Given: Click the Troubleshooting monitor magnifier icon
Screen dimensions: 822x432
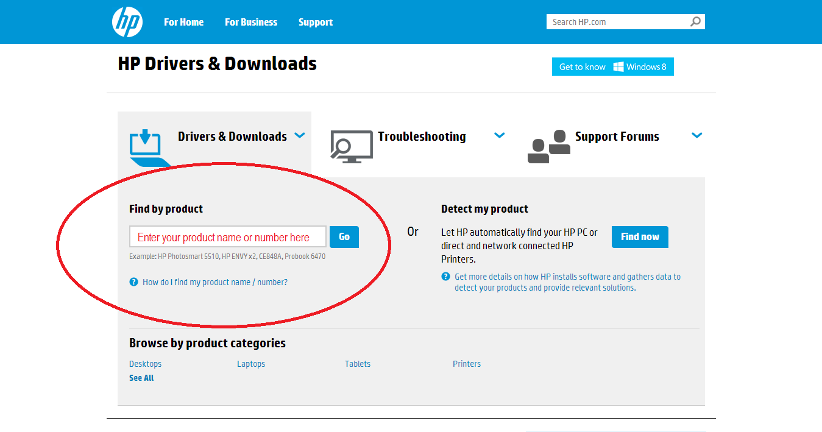Looking at the screenshot, I should tap(351, 146).
